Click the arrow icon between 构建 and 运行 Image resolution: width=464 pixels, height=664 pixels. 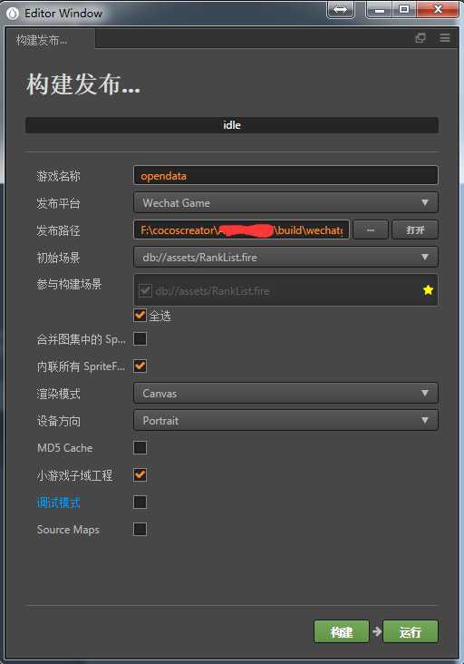376,632
